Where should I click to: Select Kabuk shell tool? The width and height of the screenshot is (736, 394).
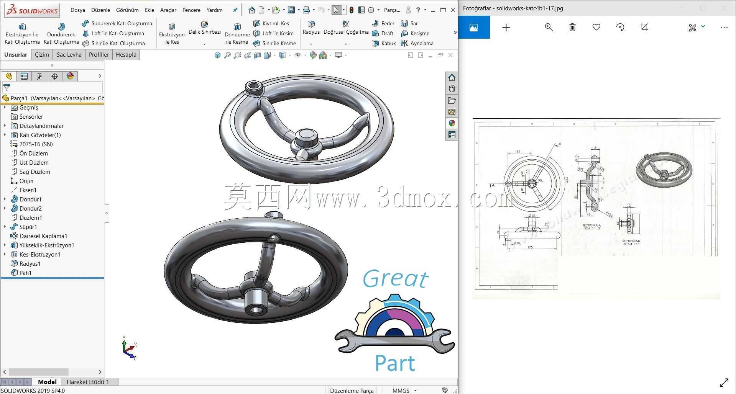coord(384,43)
